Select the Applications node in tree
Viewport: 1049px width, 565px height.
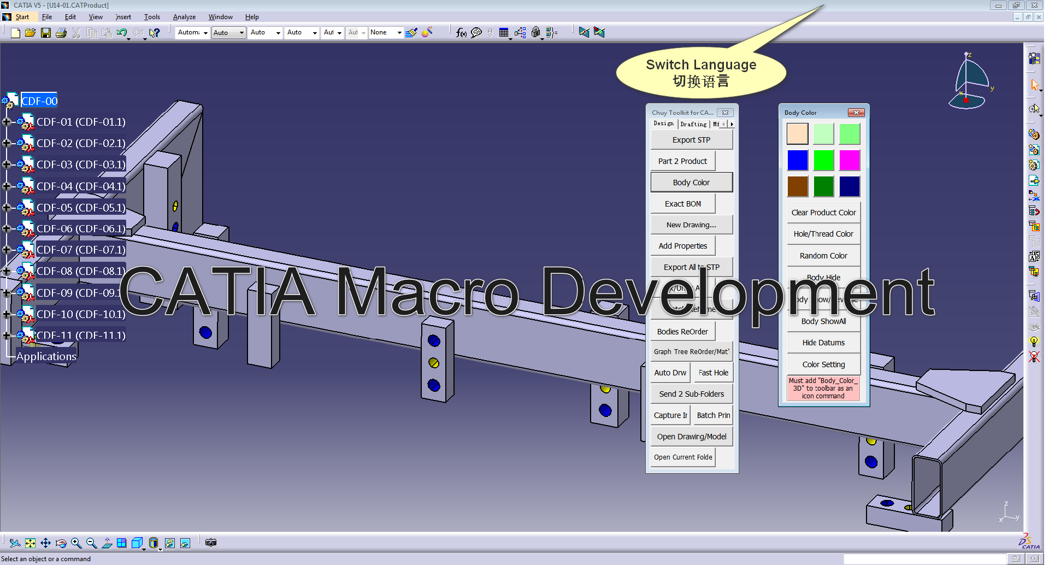46,356
